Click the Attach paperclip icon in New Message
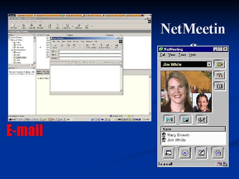Screen dimensions: 239x179 coord(101,46)
